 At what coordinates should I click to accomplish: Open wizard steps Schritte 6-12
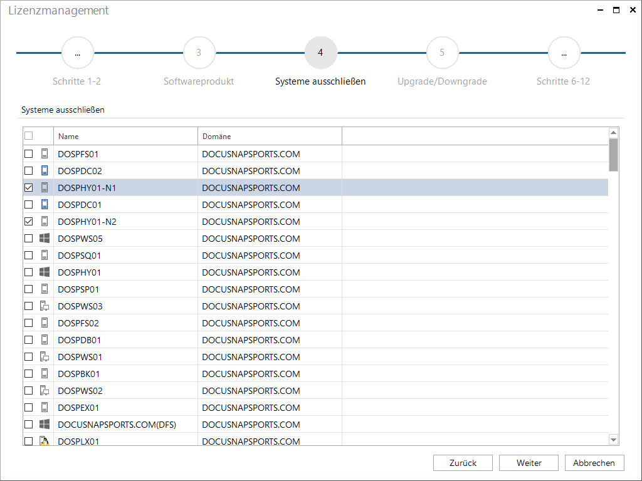click(564, 53)
